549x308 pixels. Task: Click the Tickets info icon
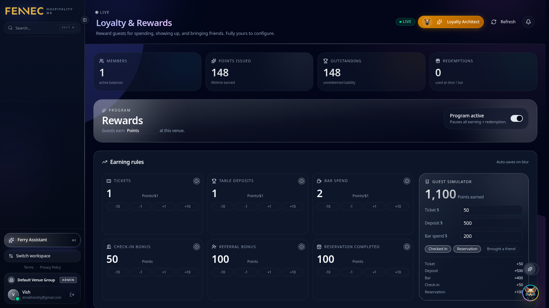point(197,181)
